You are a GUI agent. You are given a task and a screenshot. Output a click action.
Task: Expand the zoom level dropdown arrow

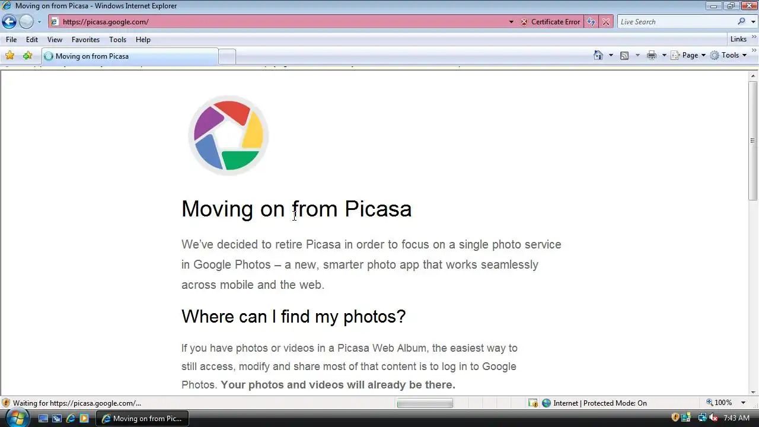click(x=743, y=403)
